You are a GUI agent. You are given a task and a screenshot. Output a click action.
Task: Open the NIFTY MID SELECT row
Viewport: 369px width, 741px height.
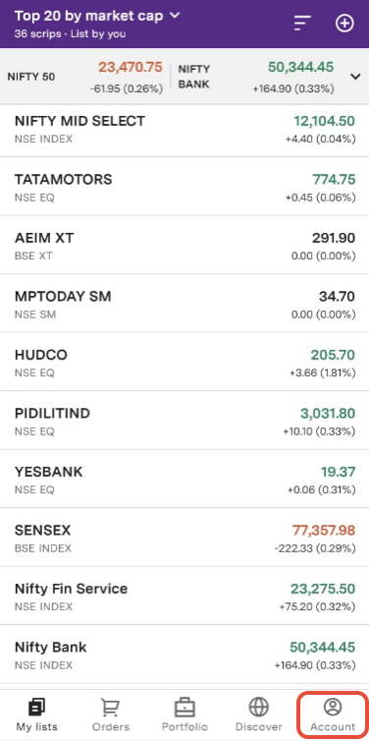click(184, 129)
